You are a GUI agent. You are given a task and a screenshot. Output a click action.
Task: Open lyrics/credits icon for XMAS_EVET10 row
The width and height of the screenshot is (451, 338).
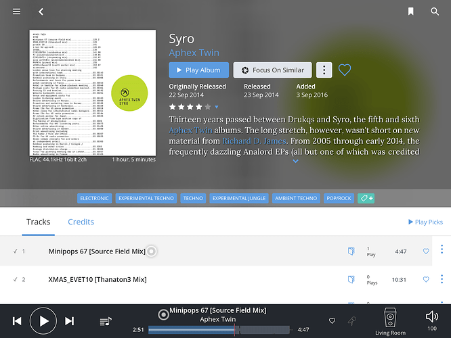(x=351, y=279)
